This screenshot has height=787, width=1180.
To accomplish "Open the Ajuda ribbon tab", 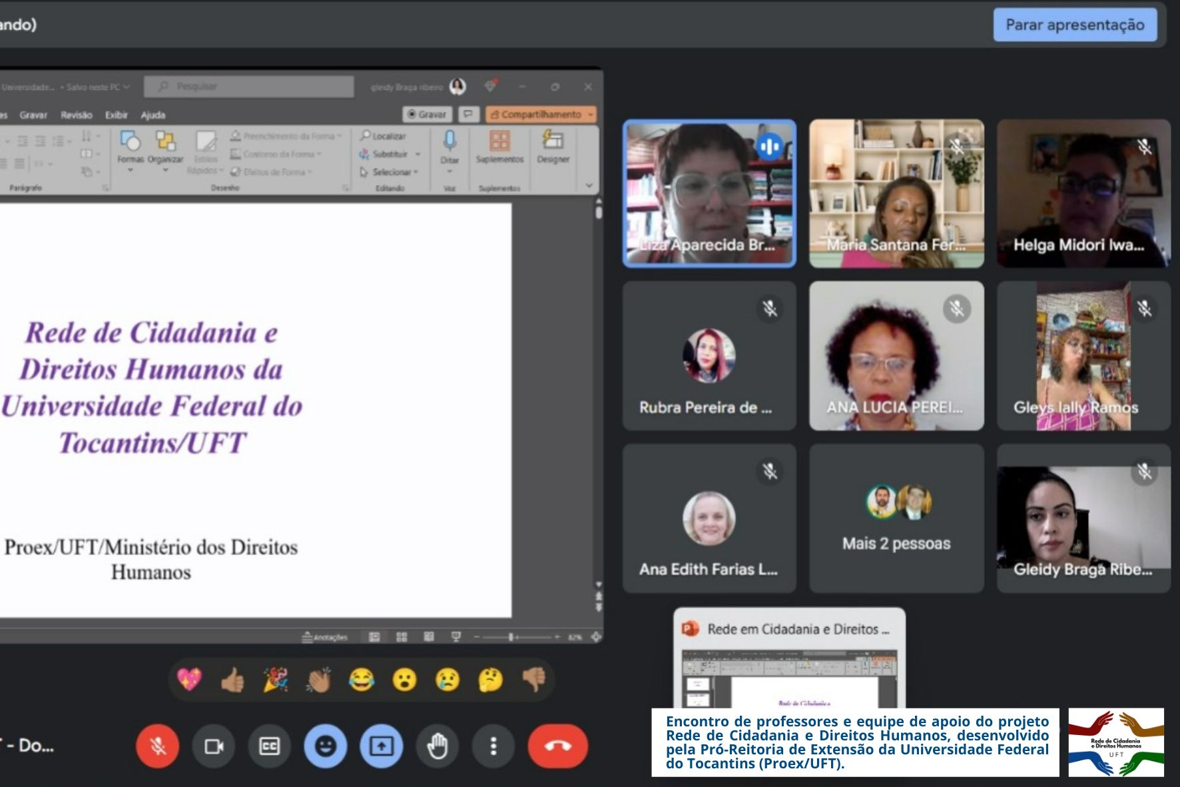I will point(153,115).
